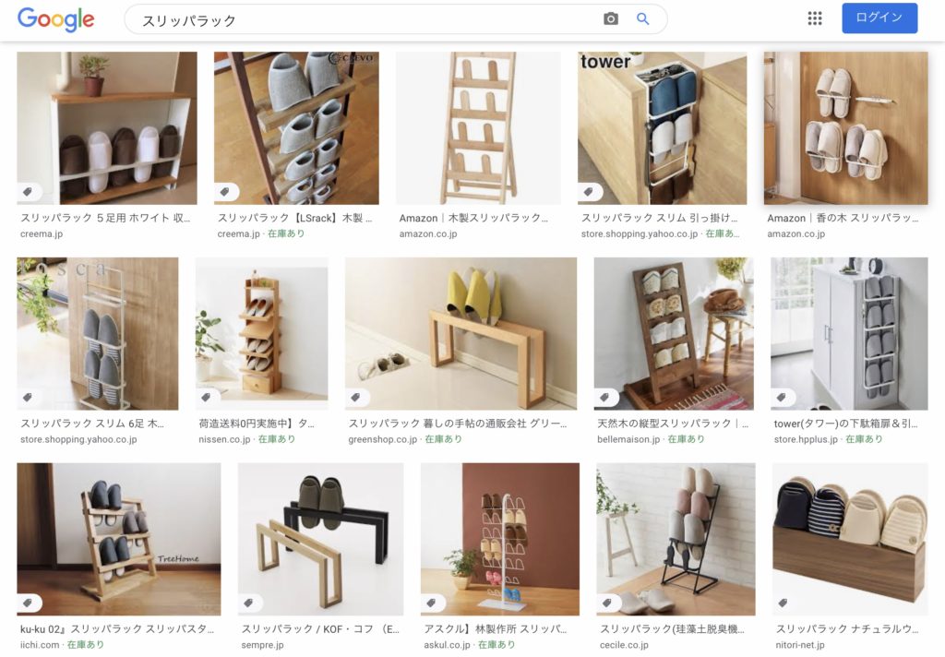The image size is (945, 657).
Task: Open the Amazon wooden ladder rack thumbnail
Action: [478, 127]
